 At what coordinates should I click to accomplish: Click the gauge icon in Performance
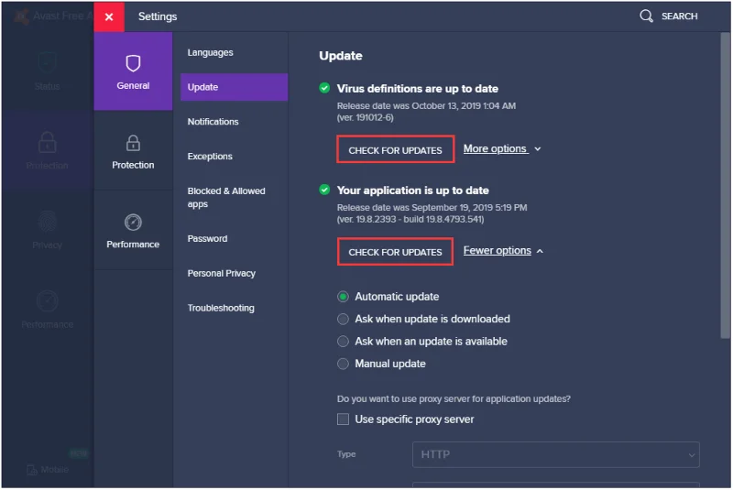coord(133,223)
